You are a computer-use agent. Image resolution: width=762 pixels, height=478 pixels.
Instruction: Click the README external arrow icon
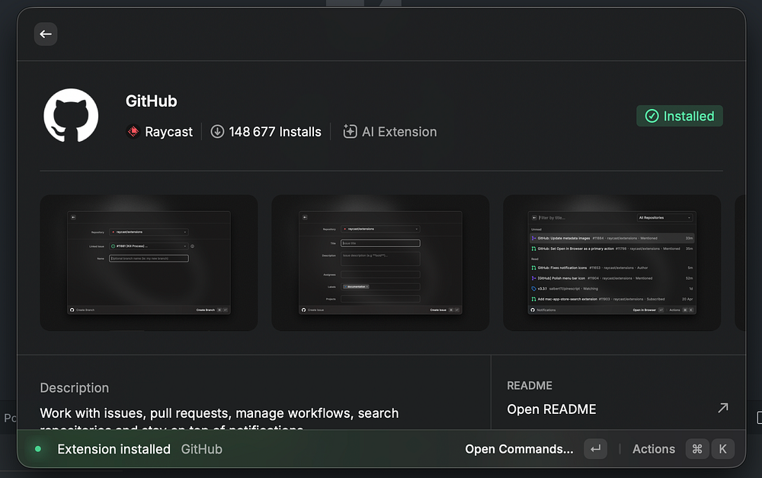(723, 408)
